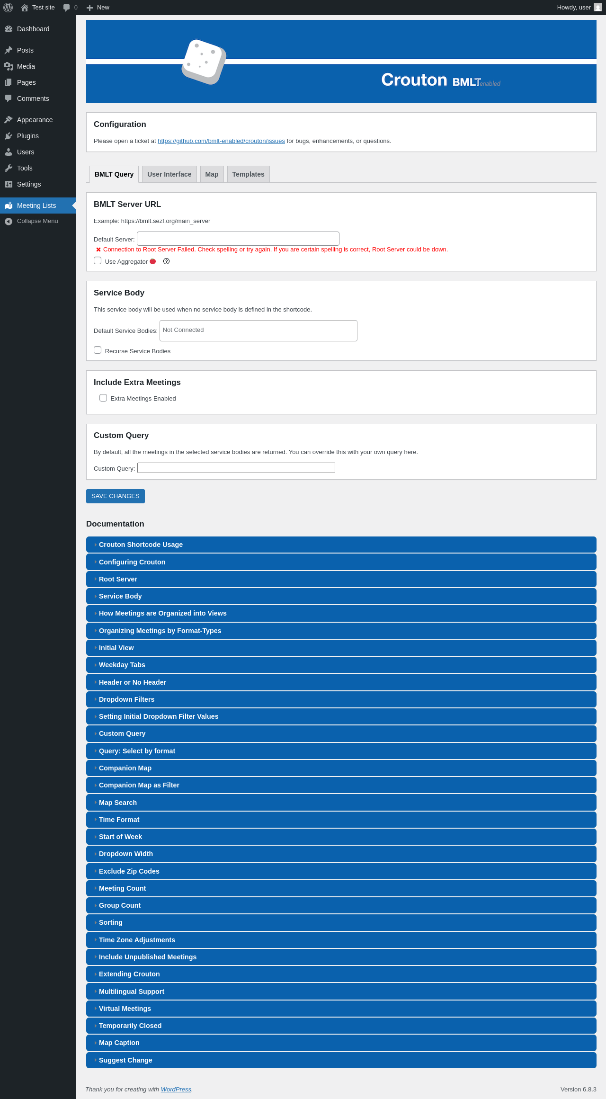The height and width of the screenshot is (1099, 606).
Task: Click the red aggregator status dot
Action: click(x=153, y=261)
